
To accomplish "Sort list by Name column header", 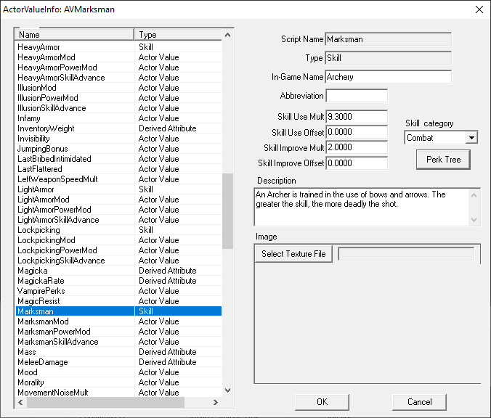I will (x=75, y=35).
